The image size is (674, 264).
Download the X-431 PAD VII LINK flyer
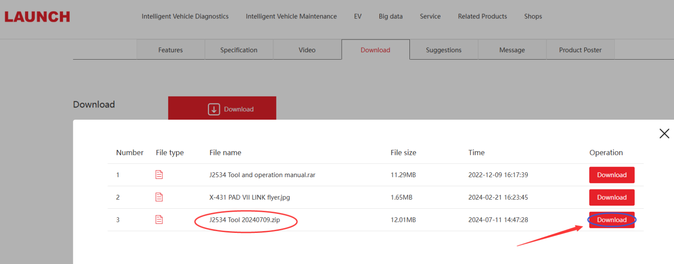[611, 197]
